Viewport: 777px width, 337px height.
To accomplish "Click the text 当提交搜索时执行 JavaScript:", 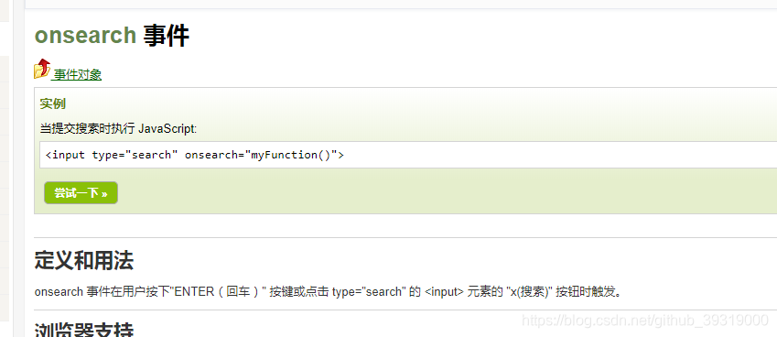I will click(x=118, y=129).
